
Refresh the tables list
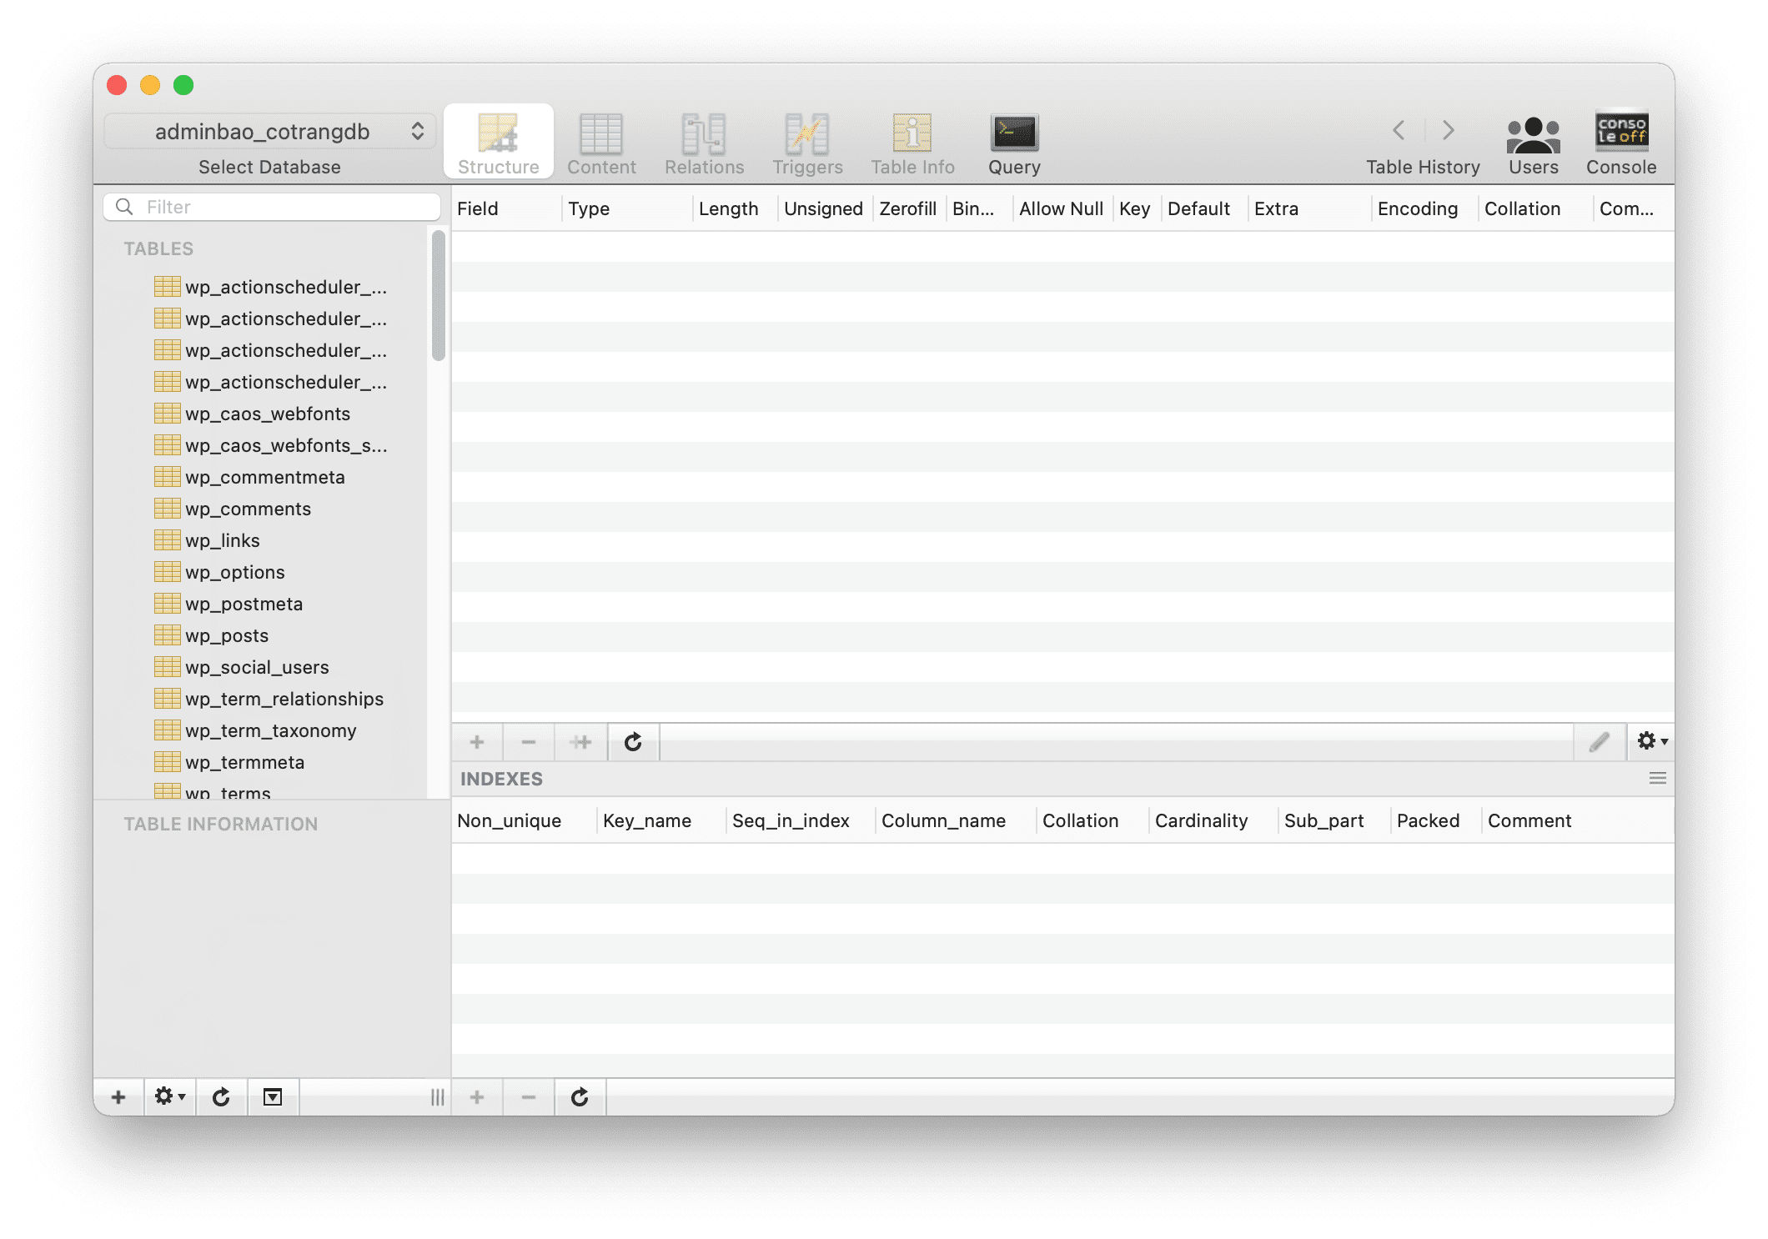click(221, 1097)
